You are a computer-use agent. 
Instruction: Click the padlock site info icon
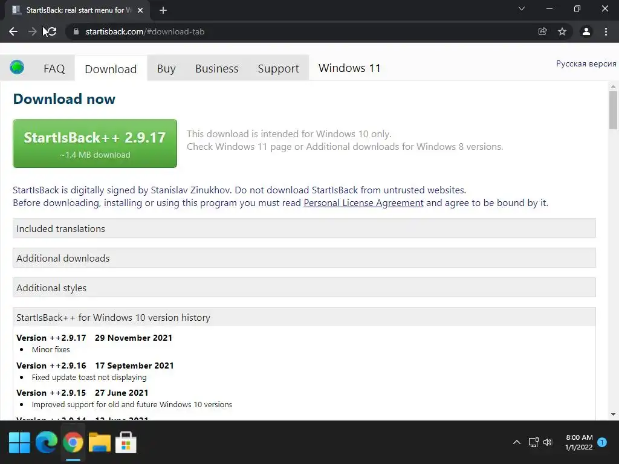tap(76, 31)
